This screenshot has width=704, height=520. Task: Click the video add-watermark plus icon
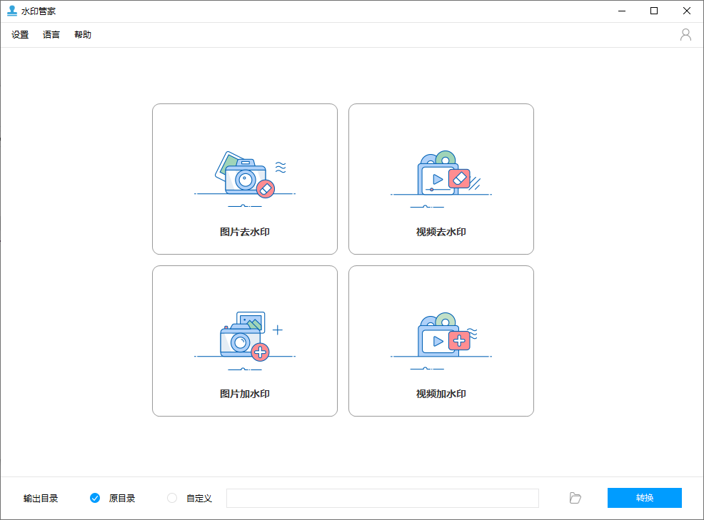[x=459, y=340]
